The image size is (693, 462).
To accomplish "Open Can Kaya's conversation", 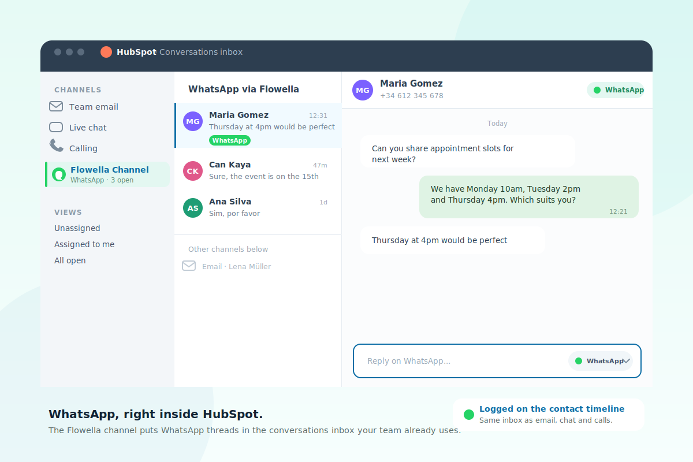I will point(258,171).
